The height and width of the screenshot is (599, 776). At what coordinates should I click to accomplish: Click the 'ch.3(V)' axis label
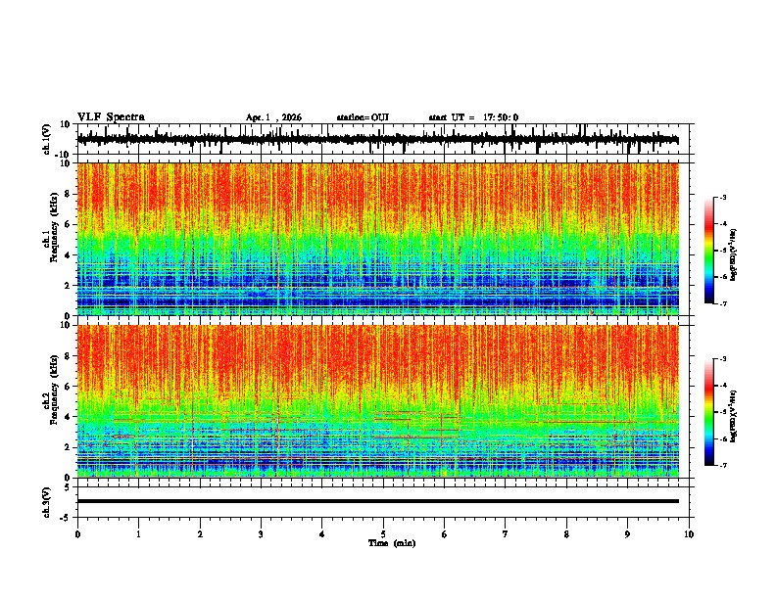pos(47,502)
